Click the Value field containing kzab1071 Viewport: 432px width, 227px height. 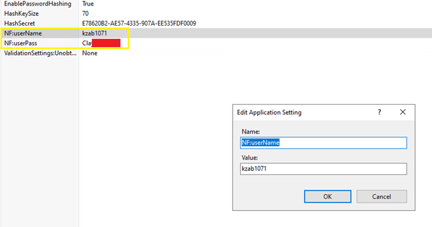323,169
